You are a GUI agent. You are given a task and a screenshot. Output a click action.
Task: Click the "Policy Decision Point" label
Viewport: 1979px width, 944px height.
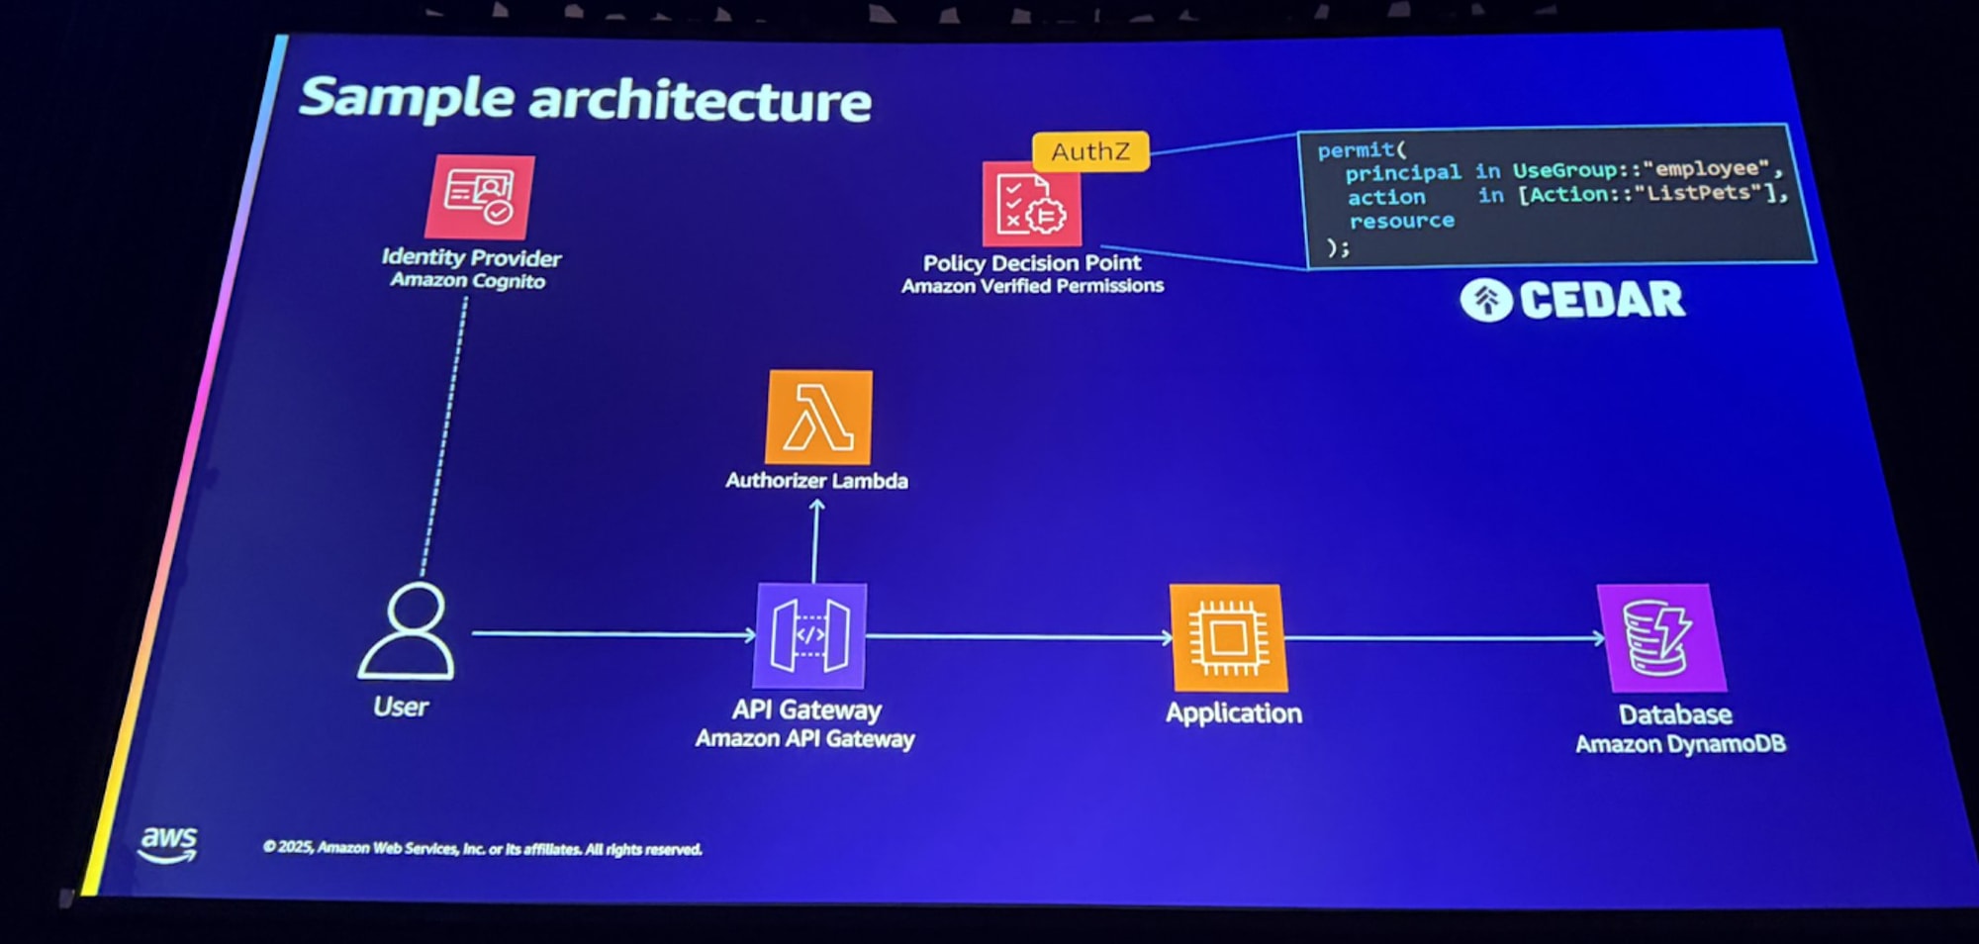[1032, 263]
